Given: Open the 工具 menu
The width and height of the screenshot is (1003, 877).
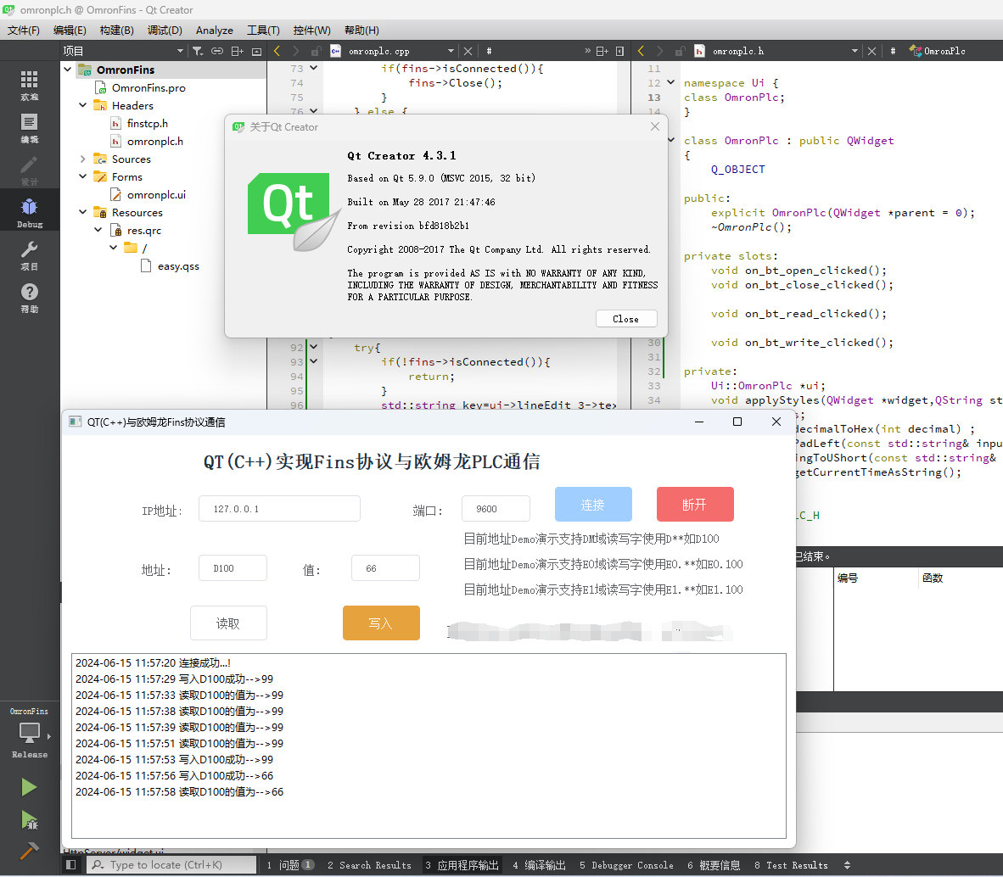Looking at the screenshot, I should point(263,30).
